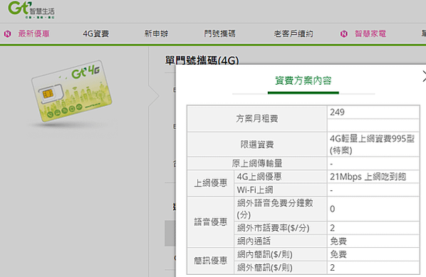Click the 方案月租費 value 249

click(x=337, y=113)
